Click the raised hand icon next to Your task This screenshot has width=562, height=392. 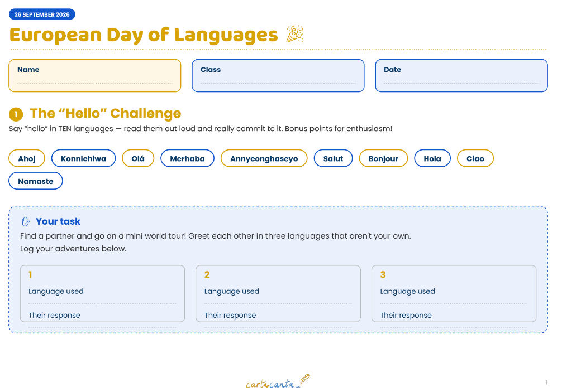[26, 221]
